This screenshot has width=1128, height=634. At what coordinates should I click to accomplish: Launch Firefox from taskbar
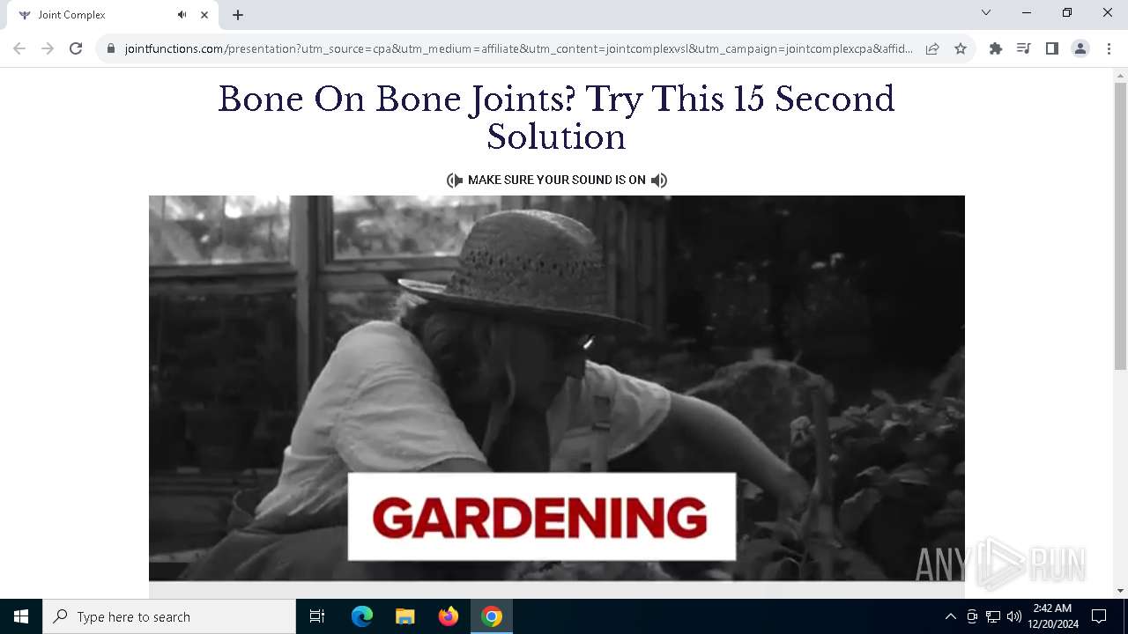(449, 616)
